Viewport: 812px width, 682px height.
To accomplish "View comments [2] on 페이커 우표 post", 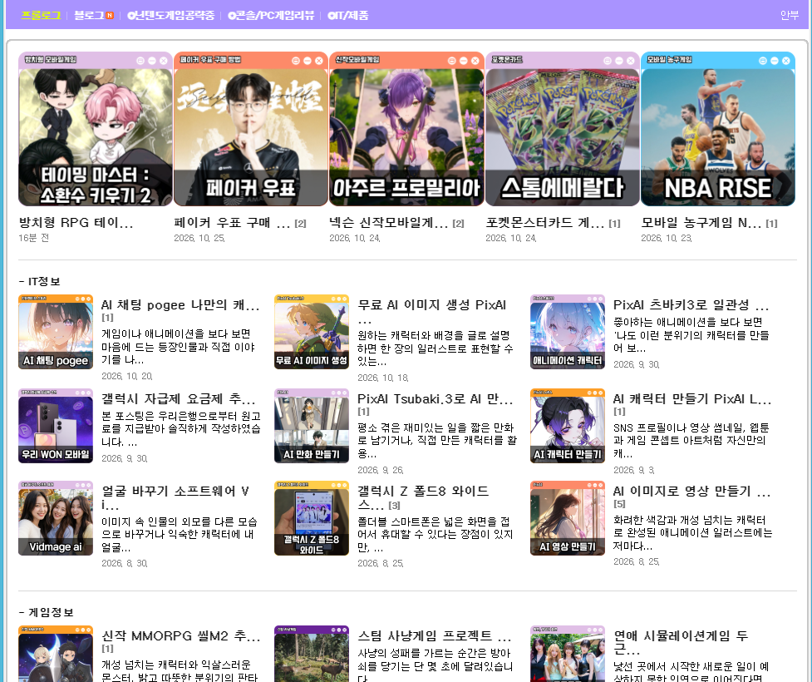I will pos(300,224).
